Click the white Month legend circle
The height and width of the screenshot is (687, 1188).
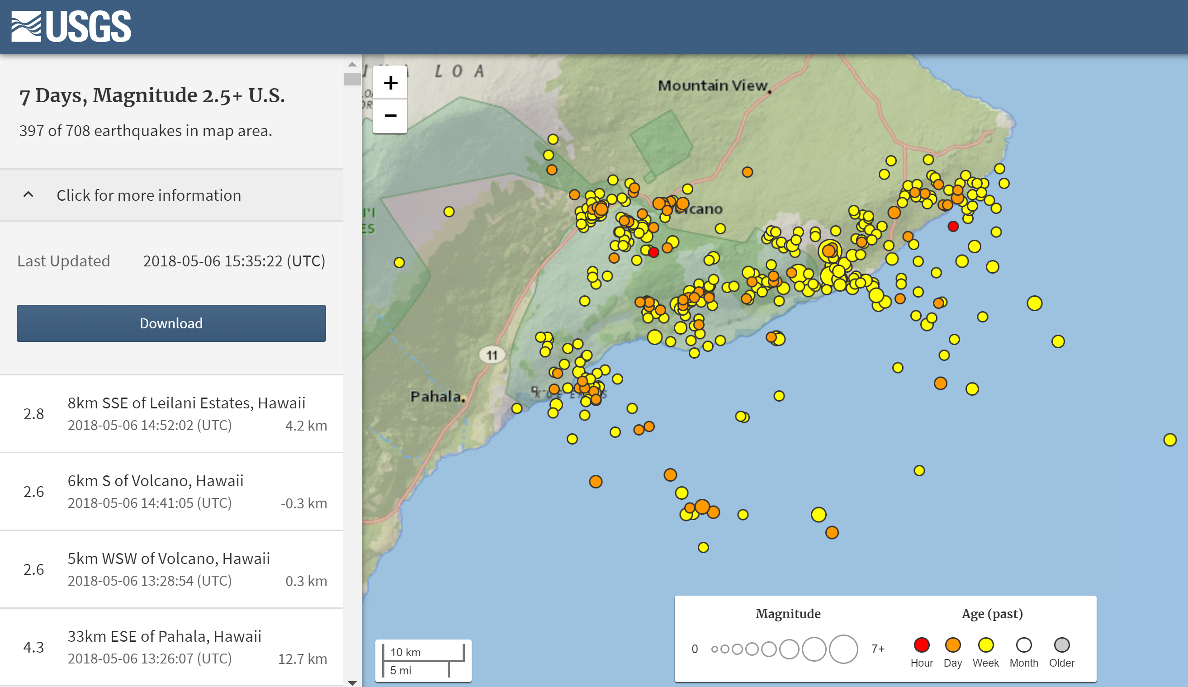point(1023,644)
